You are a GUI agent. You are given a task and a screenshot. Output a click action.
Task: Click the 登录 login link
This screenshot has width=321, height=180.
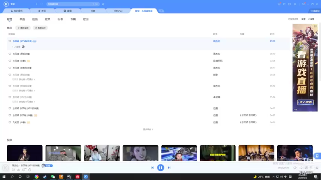tap(13, 4)
